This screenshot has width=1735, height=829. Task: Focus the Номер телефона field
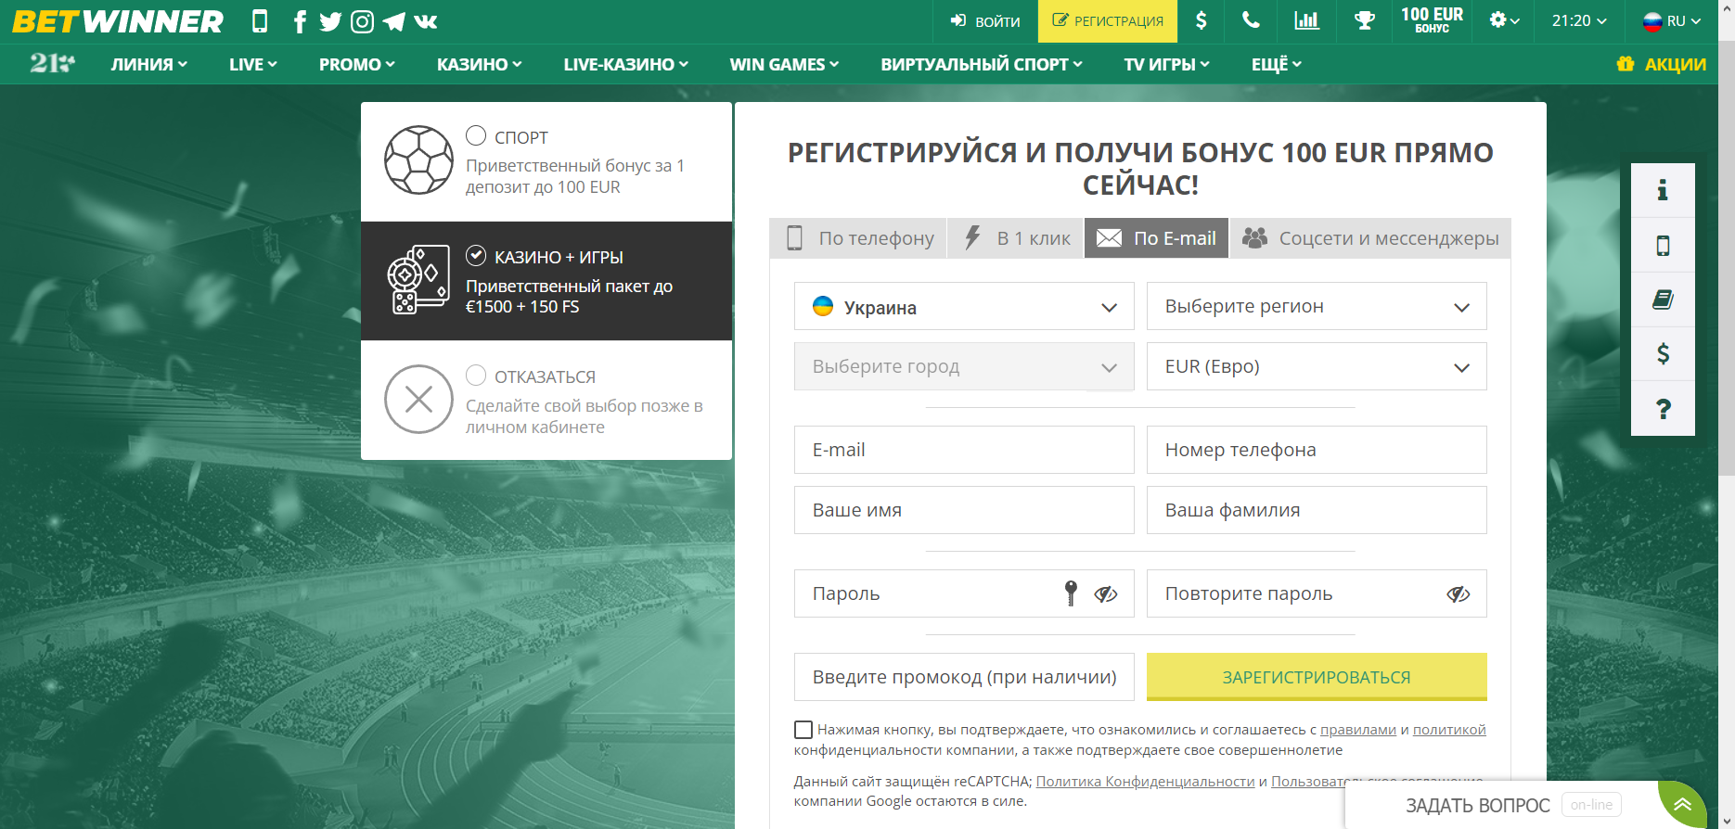click(x=1317, y=450)
